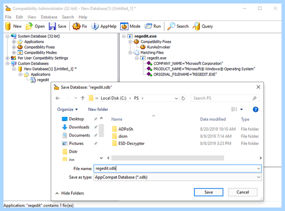Click the Open database toolbar icon
285x211 pixels.
click(x=29, y=26)
